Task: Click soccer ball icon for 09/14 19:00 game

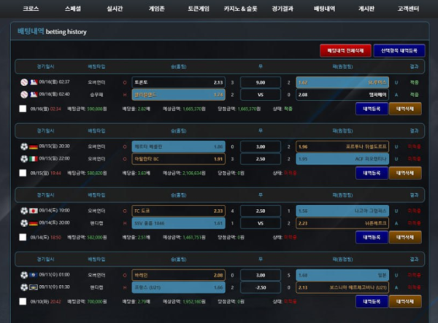Action: [x=24, y=211]
